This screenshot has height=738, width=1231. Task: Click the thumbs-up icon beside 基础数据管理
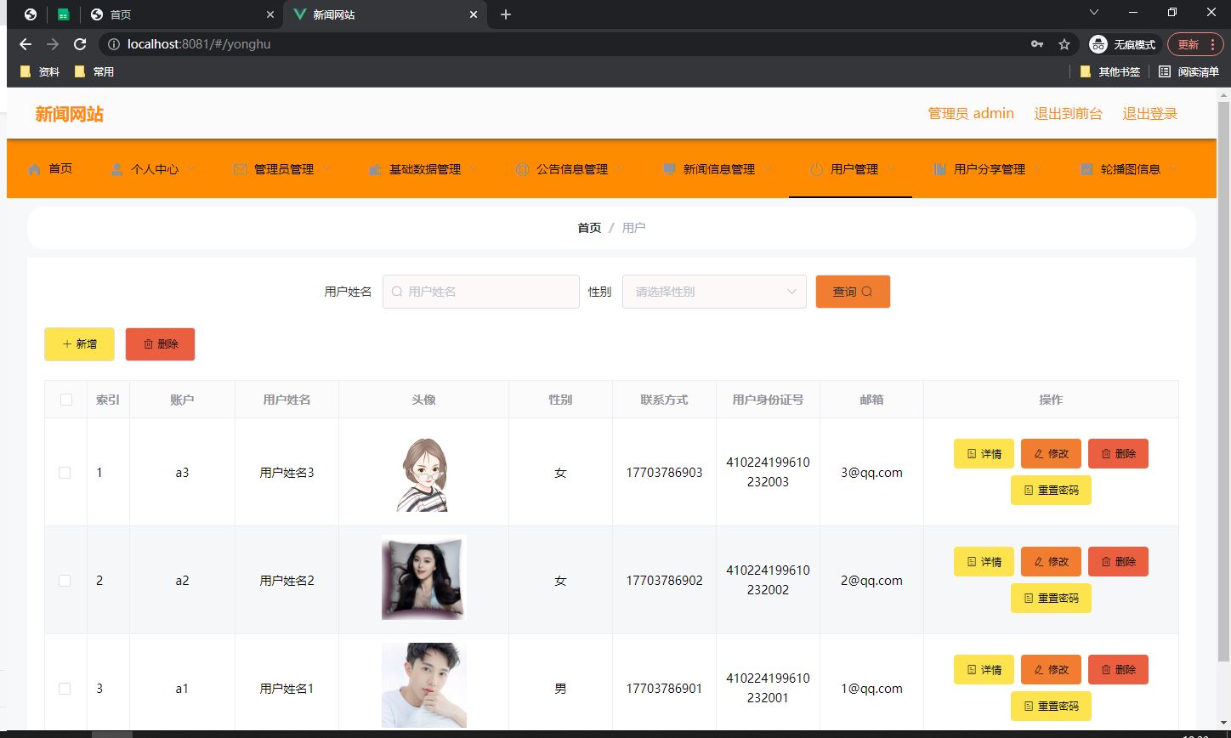375,169
